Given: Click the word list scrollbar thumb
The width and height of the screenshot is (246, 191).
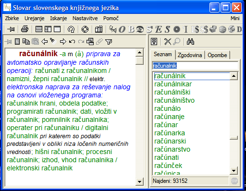Looking at the screenshot, I should [234, 138].
